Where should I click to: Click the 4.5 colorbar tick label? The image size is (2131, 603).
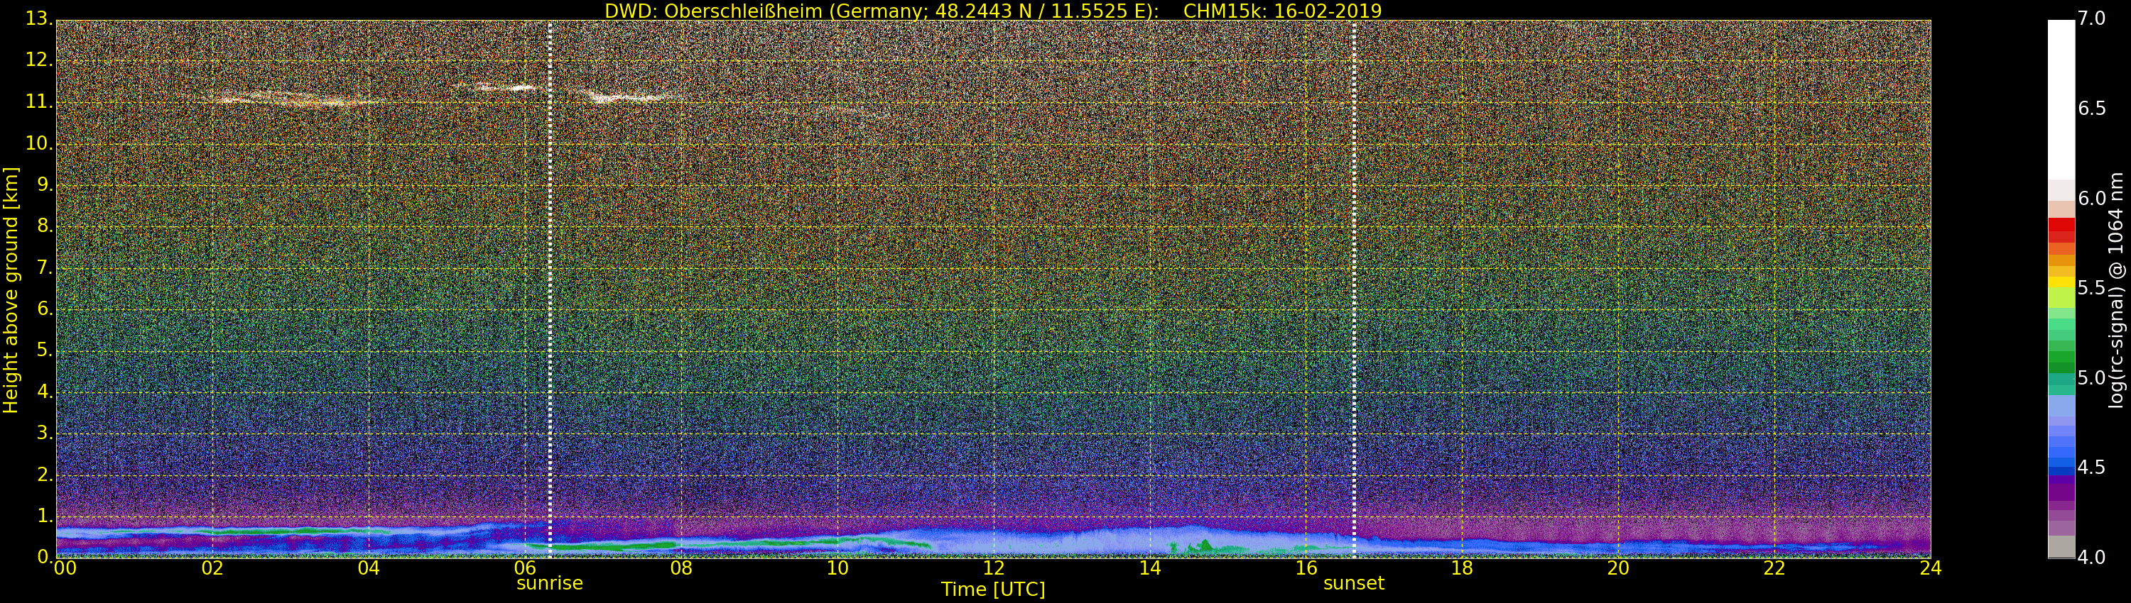[x=2092, y=468]
